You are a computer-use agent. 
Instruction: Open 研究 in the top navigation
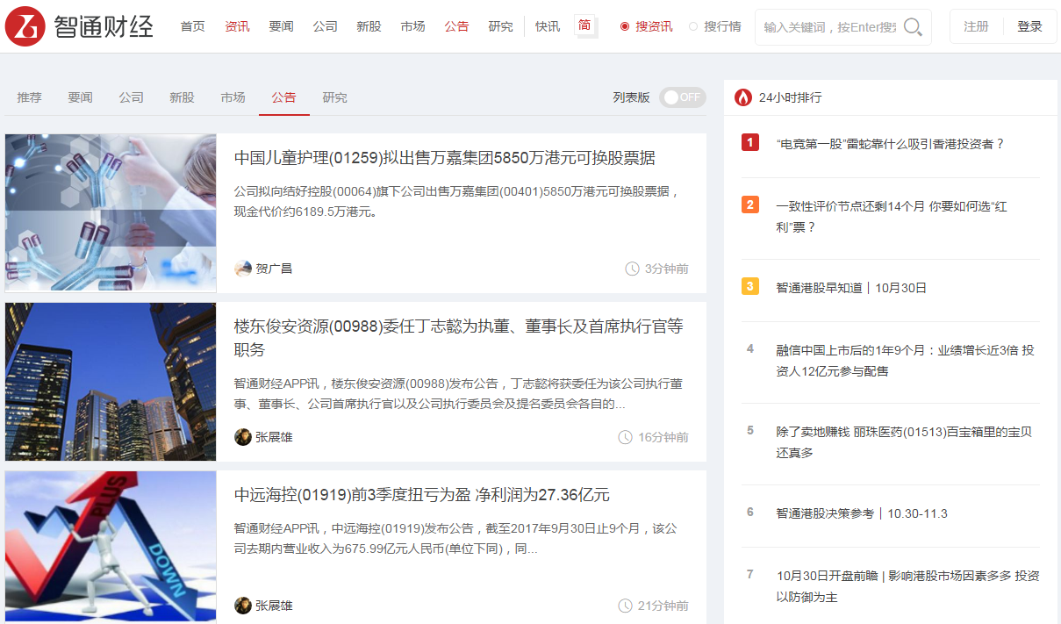pyautogui.click(x=500, y=26)
